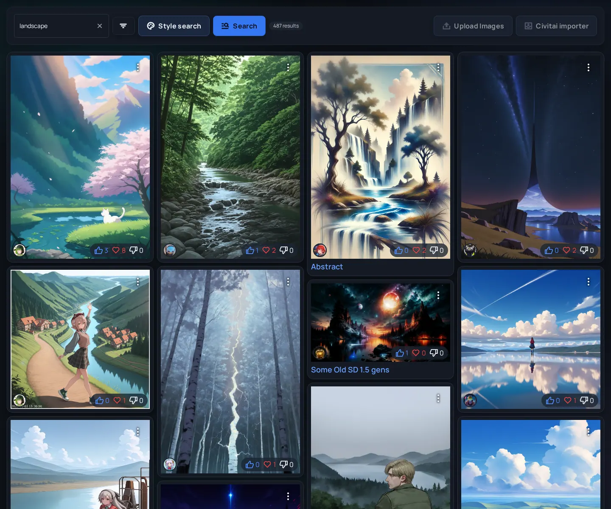Screen dimensions: 611x509
Task: View uploader avatar on Abstract waterfall image
Action: [x=320, y=250]
